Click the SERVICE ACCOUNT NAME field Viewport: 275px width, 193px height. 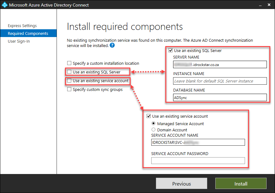[x=198, y=142]
